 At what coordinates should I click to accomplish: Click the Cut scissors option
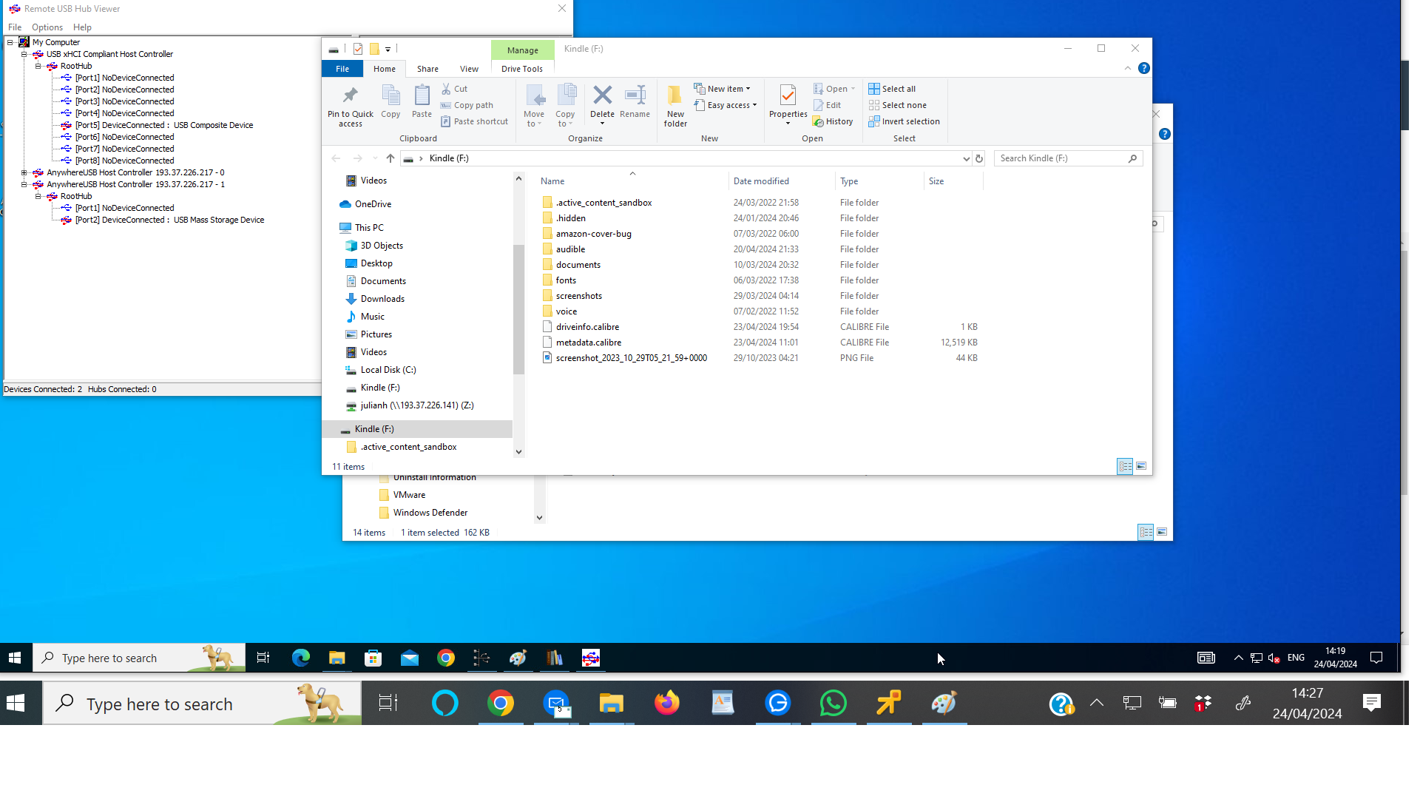tap(454, 89)
